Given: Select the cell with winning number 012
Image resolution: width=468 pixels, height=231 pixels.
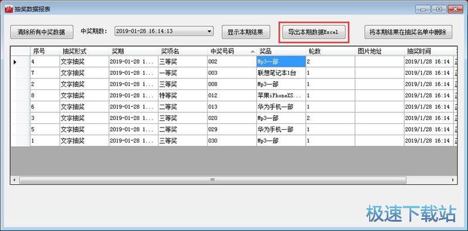Looking at the screenshot, I should 232,96.
